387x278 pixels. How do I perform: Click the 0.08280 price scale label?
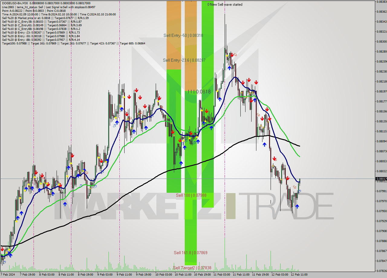point(381,51)
